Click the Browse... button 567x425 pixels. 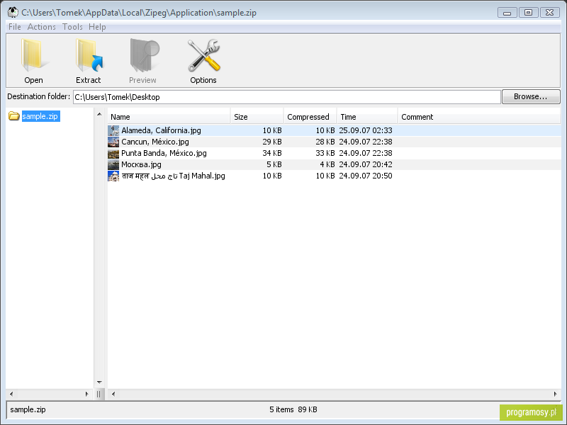(531, 96)
